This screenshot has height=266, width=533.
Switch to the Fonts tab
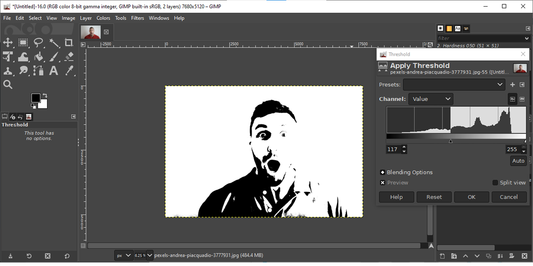point(457,28)
